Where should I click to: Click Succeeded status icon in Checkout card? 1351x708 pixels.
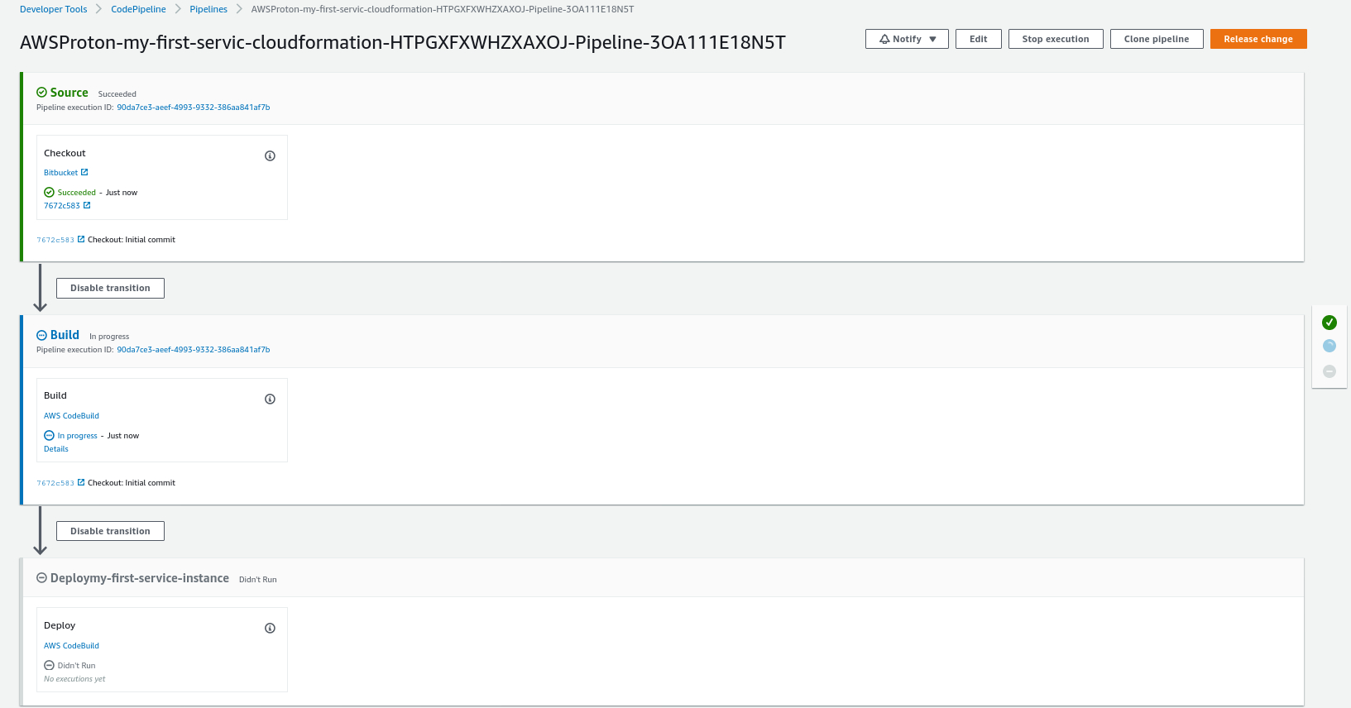(x=49, y=192)
